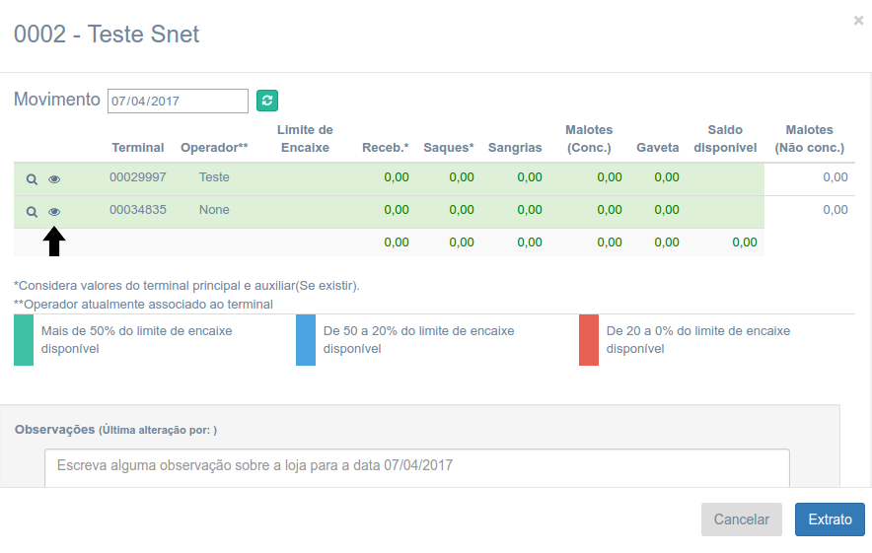Click the Movimento date field
Screen dimensions: 872x553
[x=178, y=101]
